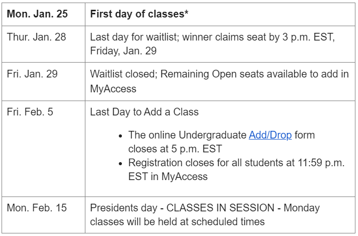The image size is (358, 236).
Task: Open the Add/Drop form link
Action: tap(270, 135)
